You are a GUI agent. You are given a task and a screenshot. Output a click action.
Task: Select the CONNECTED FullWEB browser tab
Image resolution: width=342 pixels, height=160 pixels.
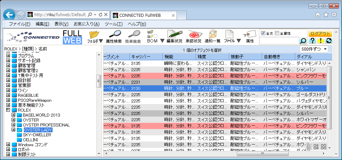[144, 15]
